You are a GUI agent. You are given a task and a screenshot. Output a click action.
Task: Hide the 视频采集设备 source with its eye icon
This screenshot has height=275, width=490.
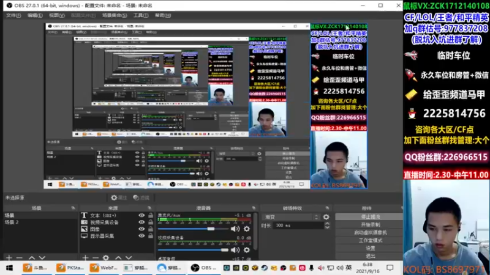point(141,222)
